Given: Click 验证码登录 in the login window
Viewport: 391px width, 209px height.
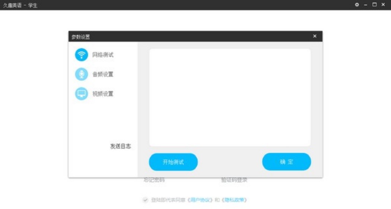Looking at the screenshot, I should 234,180.
